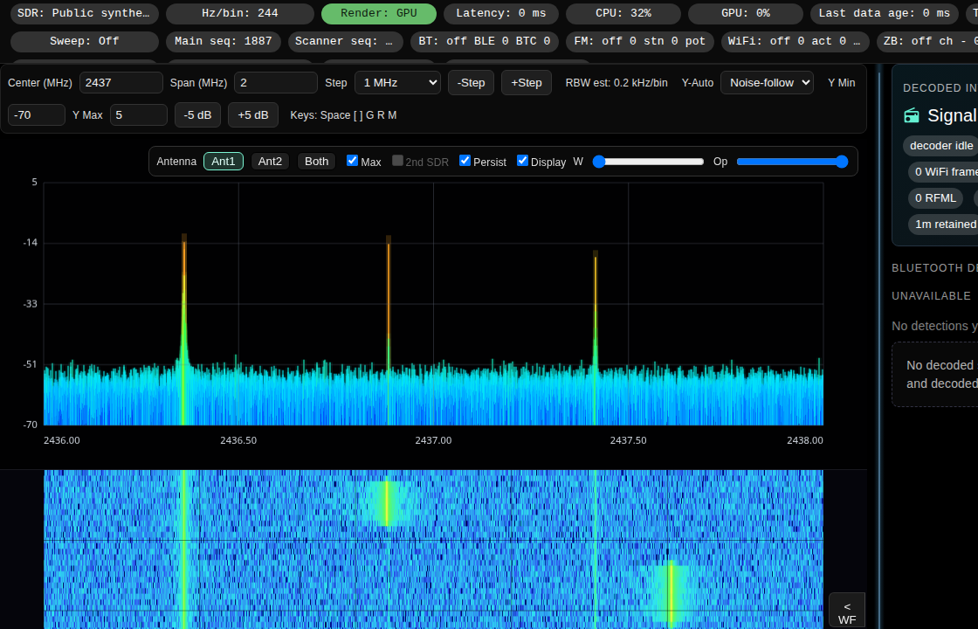This screenshot has height=629, width=978.
Task: Click the decoder idle chip
Action: pos(940,145)
